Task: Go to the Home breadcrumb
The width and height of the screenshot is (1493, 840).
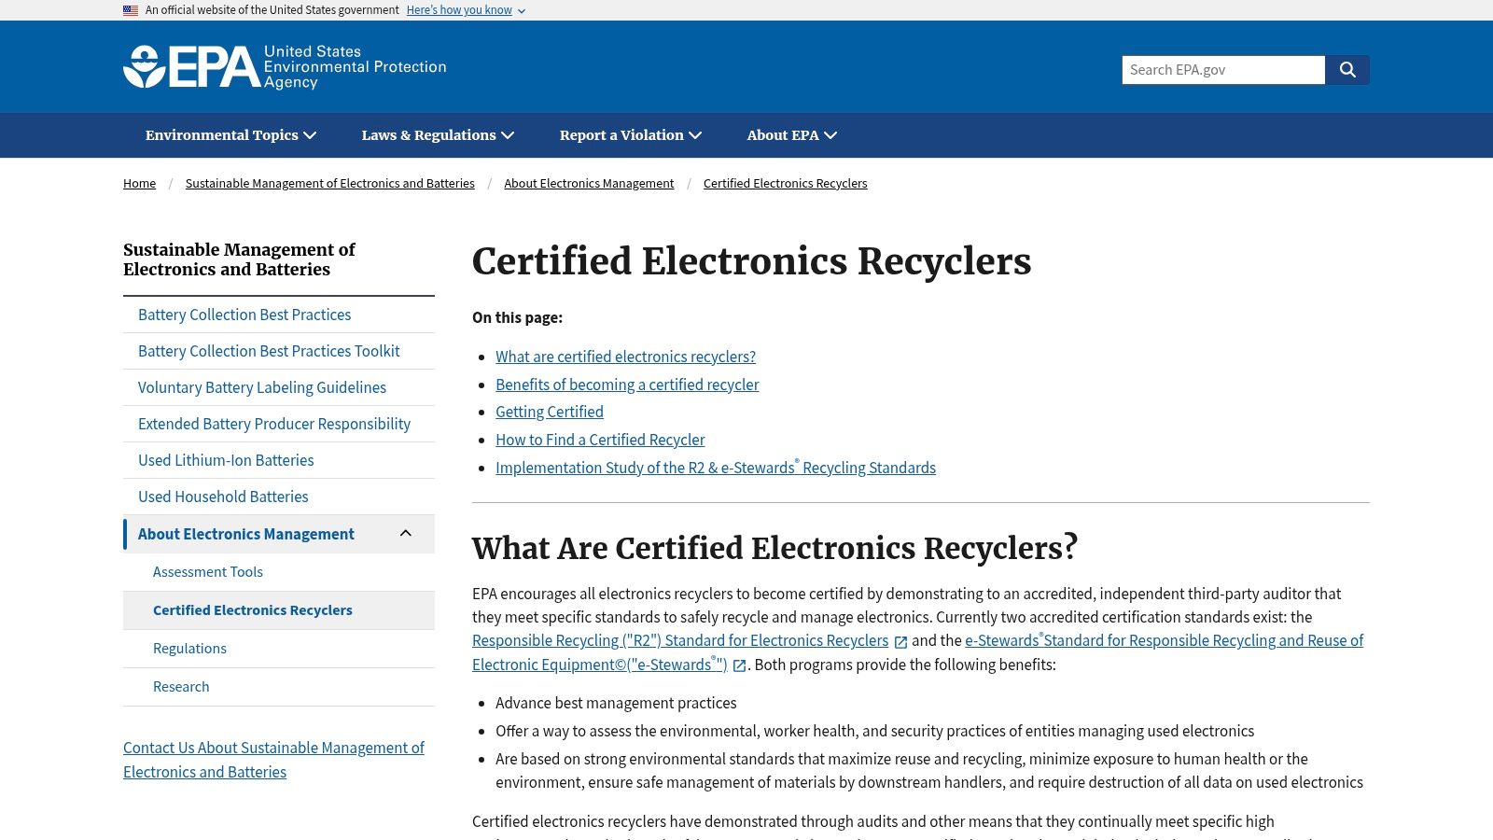Action: pyautogui.click(x=139, y=184)
